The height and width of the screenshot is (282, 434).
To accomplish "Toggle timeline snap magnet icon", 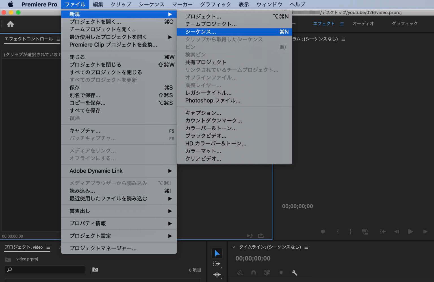I will click(x=253, y=273).
